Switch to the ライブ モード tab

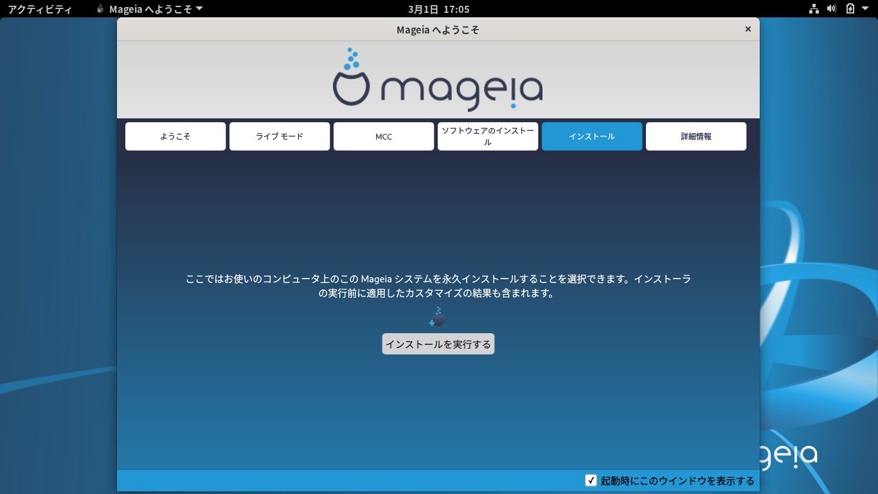pos(280,136)
